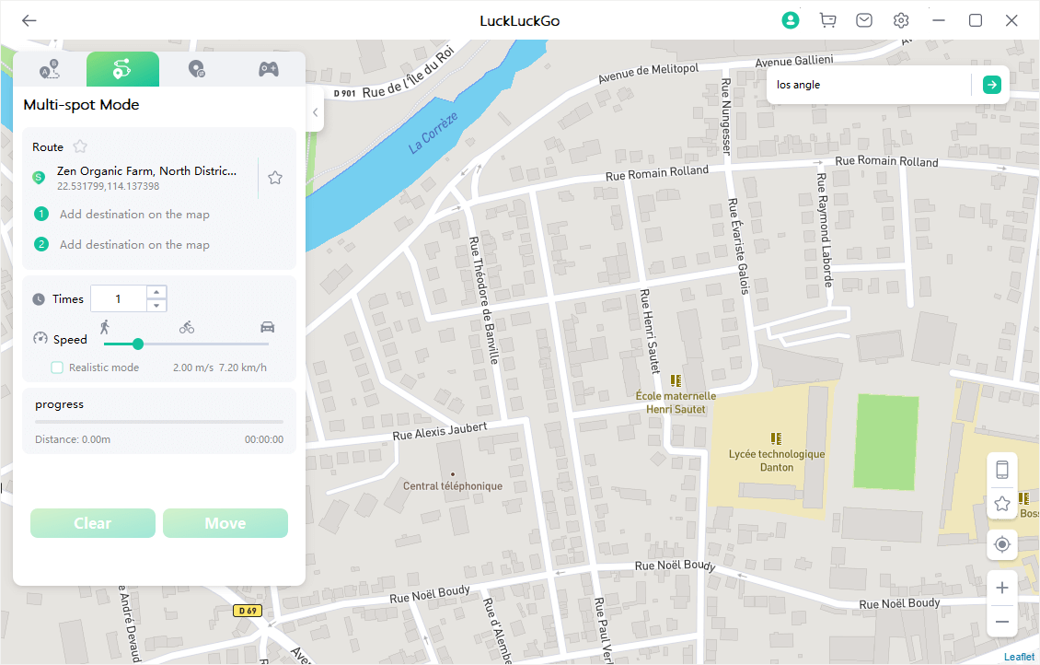Image resolution: width=1040 pixels, height=665 pixels.
Task: Click La Corrèze river label
Action: (x=433, y=133)
